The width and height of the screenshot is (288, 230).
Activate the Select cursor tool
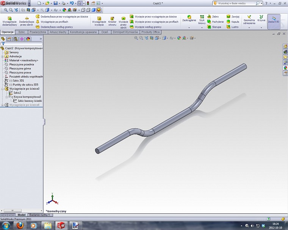point(80,3)
